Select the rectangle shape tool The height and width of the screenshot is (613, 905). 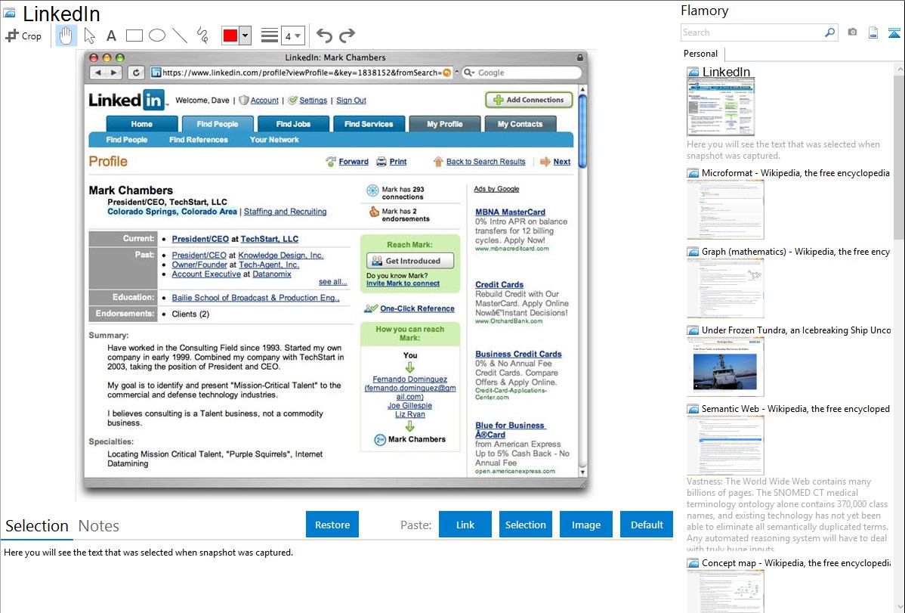click(x=134, y=36)
